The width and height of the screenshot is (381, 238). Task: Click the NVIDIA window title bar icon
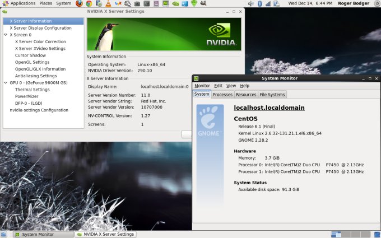point(4,11)
